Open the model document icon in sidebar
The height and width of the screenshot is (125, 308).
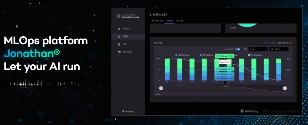119,44
